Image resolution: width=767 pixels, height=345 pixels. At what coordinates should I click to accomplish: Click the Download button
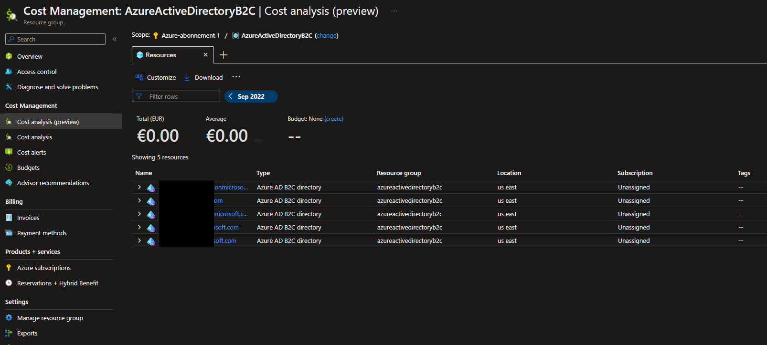tap(203, 77)
